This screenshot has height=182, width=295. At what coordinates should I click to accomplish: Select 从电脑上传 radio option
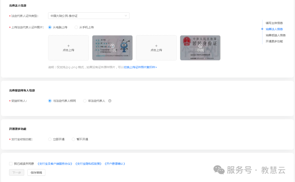click(x=50, y=27)
